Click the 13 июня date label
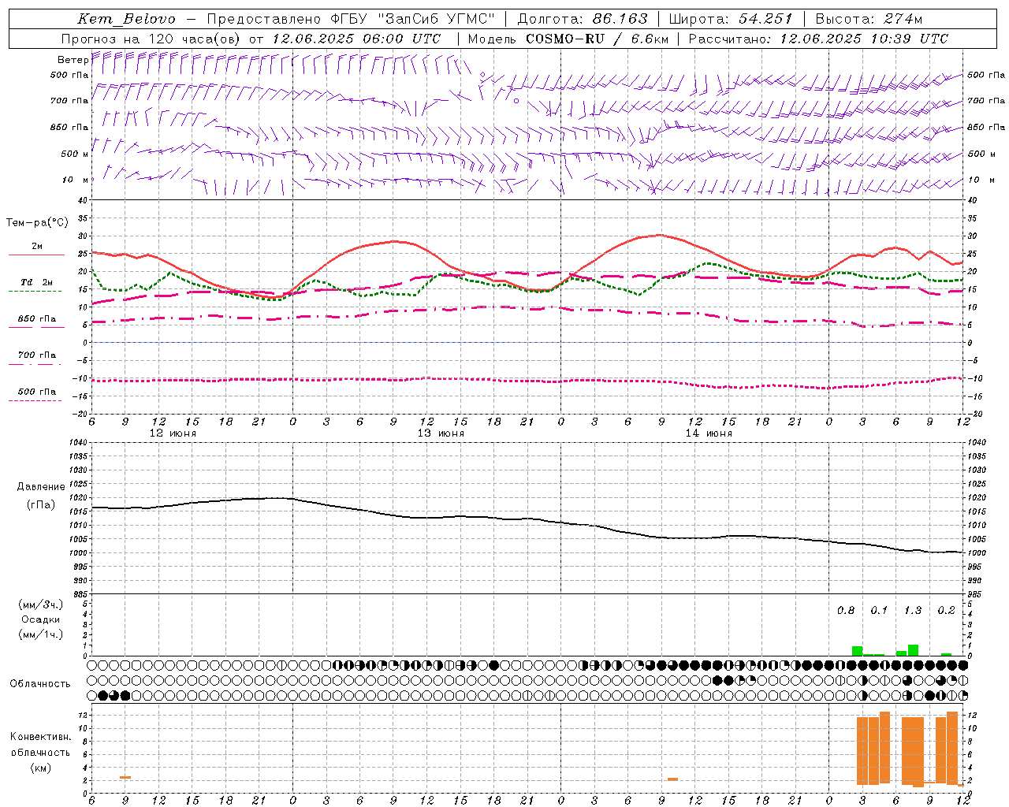Image resolution: width=1009 pixels, height=807 pixels. [x=441, y=433]
